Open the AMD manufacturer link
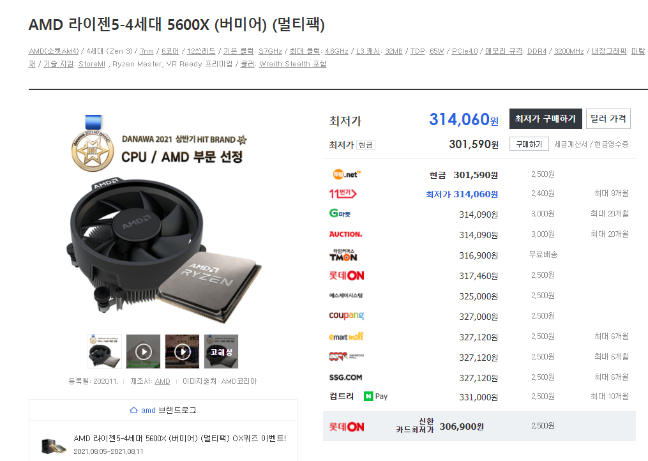 [162, 381]
